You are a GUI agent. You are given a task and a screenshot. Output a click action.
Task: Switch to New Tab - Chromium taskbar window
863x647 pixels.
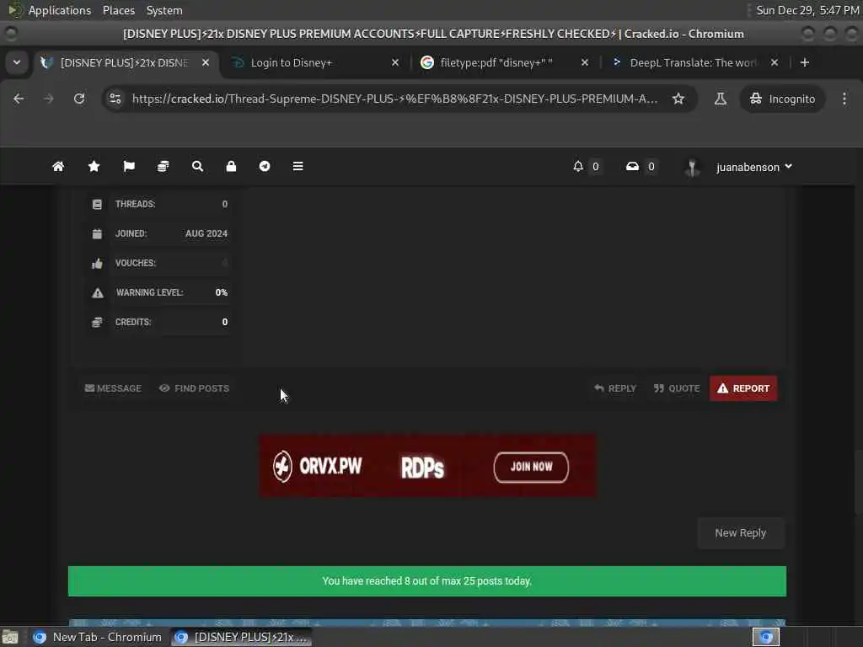pos(98,637)
